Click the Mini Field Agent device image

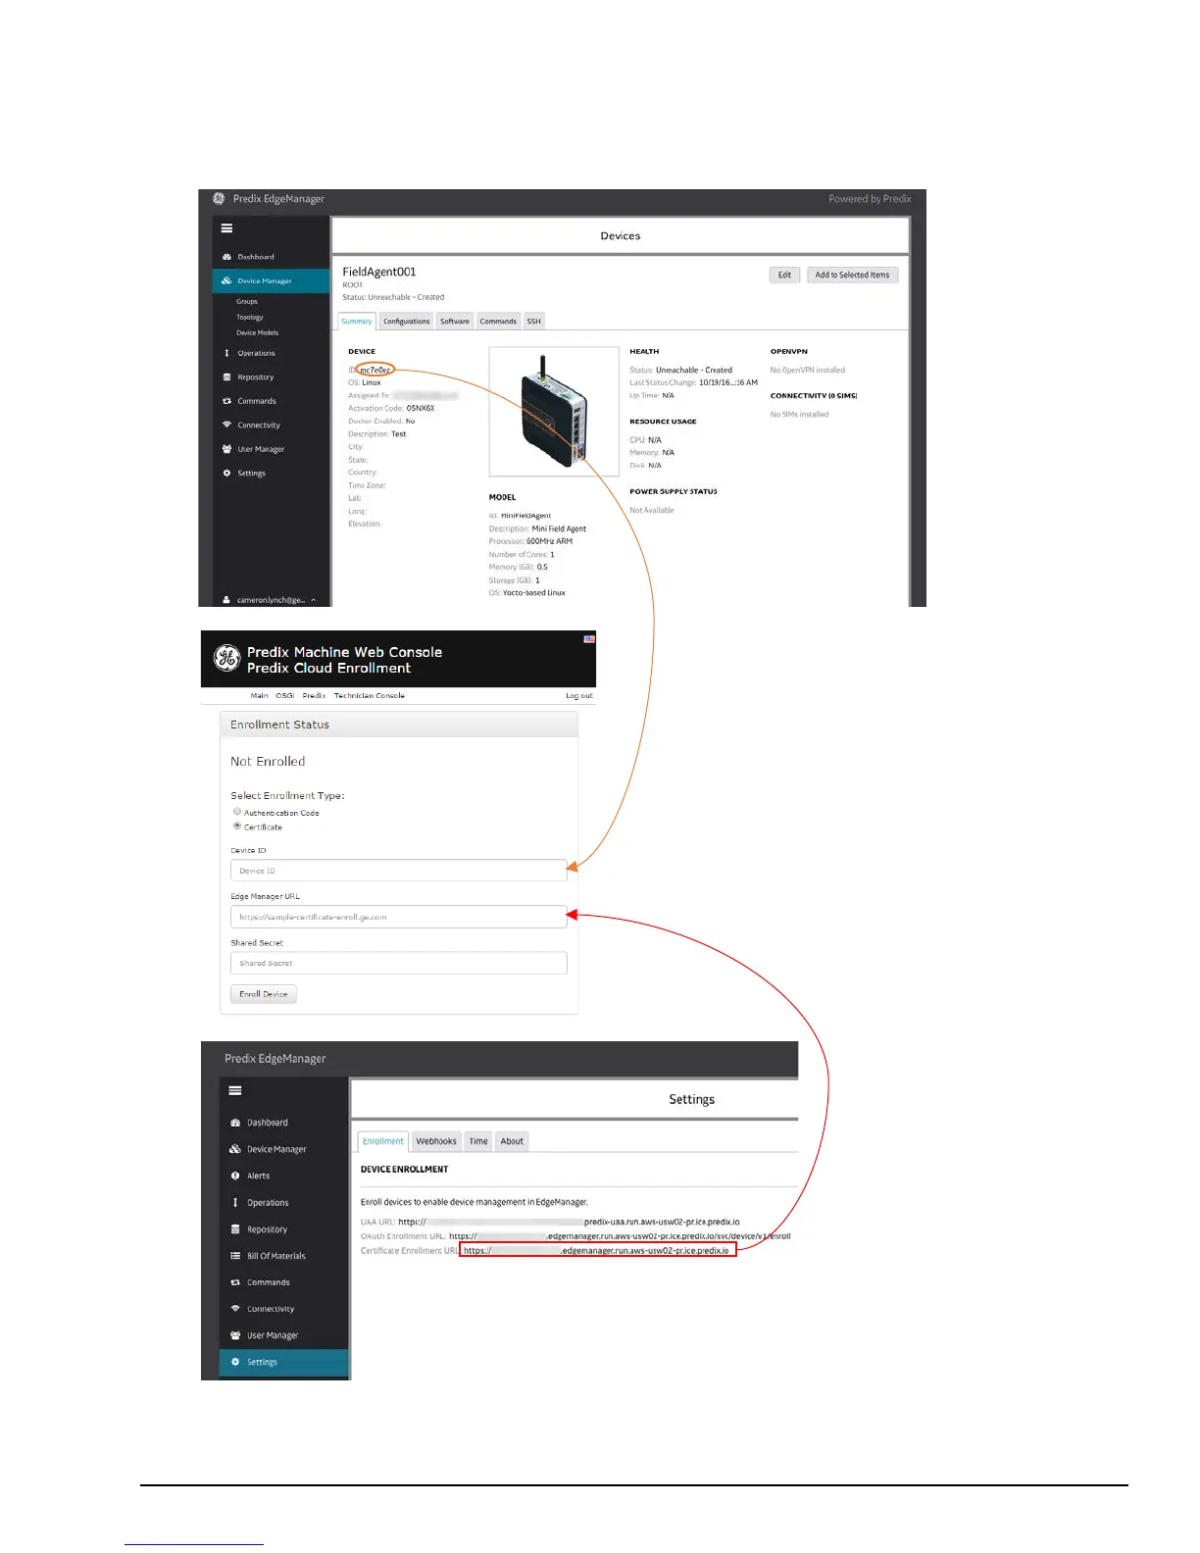point(554,411)
